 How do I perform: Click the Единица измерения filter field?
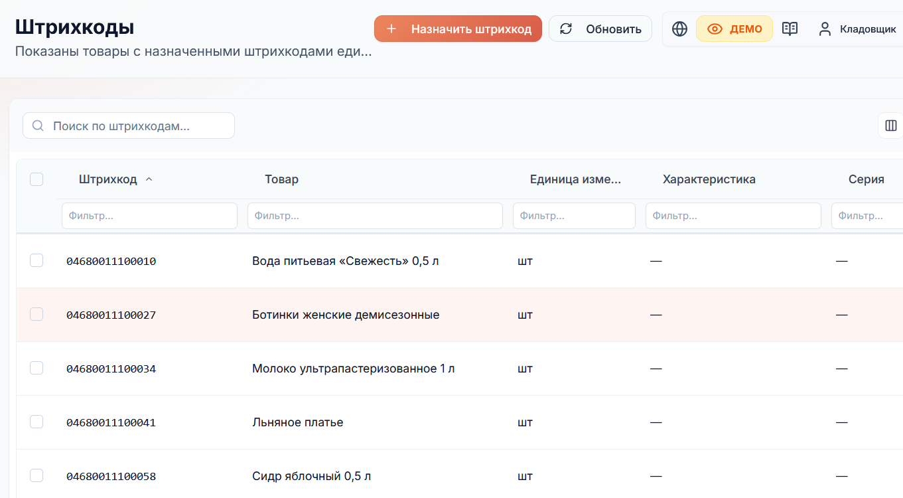pos(574,216)
